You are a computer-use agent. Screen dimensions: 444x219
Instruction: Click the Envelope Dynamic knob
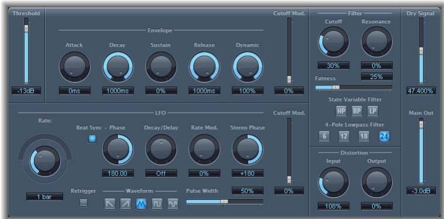pyautogui.click(x=247, y=67)
